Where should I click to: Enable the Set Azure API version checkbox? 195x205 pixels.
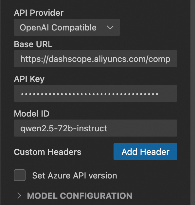[x=20, y=175]
